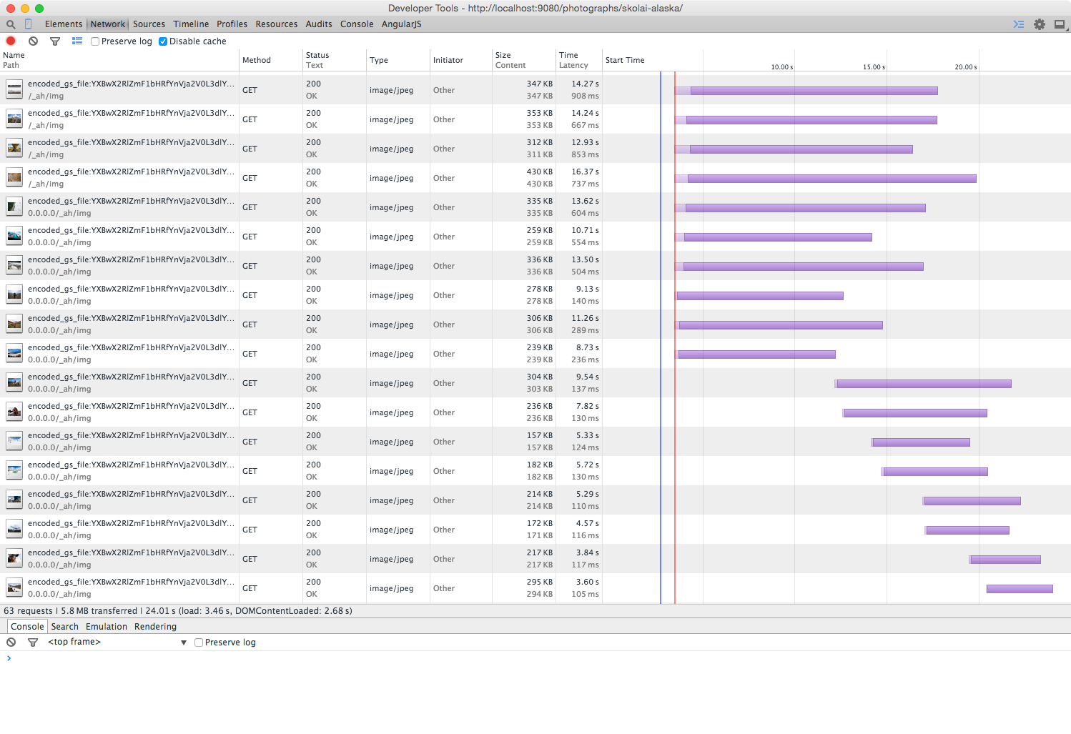
Task: Toggle the blue request rows view icon
Action: click(77, 41)
